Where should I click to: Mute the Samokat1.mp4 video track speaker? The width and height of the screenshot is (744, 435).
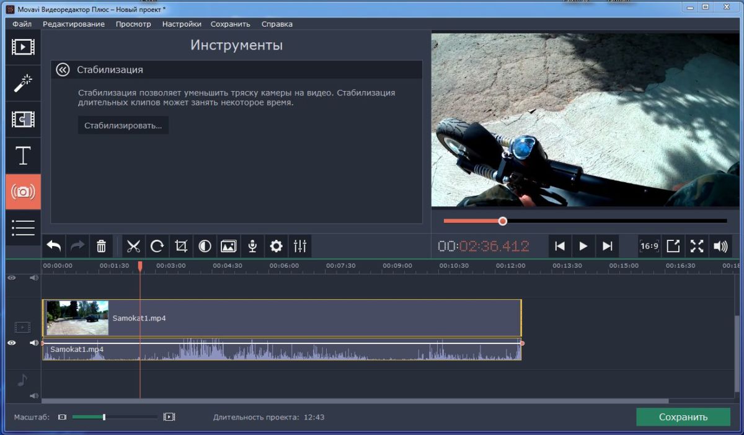click(x=33, y=343)
